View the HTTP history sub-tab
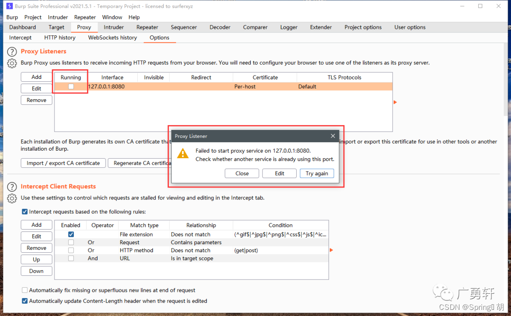Screen dimensions: 511x316 click(60, 38)
